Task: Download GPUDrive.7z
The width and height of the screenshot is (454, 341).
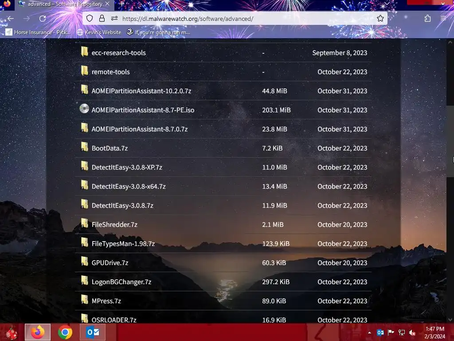Action: click(x=110, y=263)
